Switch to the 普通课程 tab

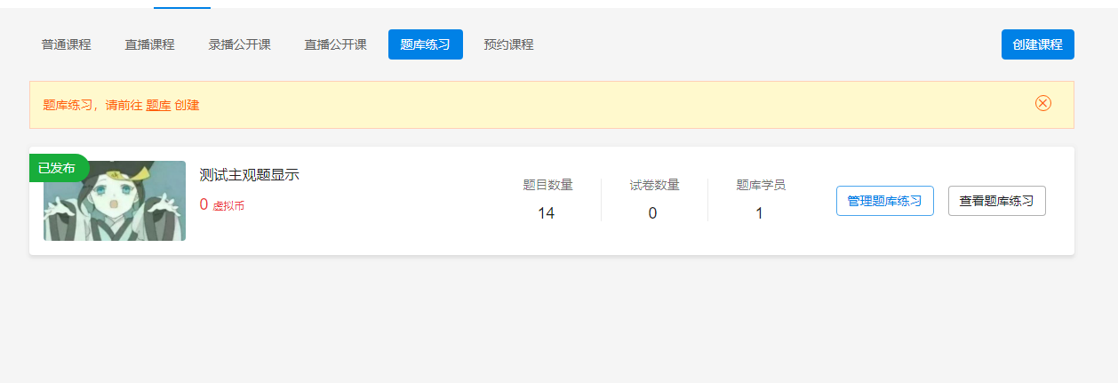click(66, 44)
